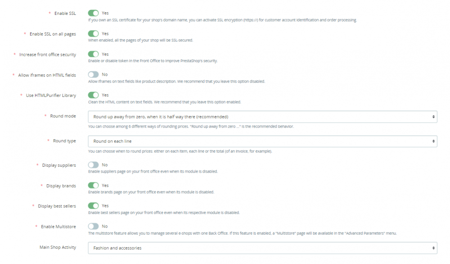Viewport: 450px width, 264px height.
Task: Enable iframes on HTML fields
Action: click(x=94, y=74)
